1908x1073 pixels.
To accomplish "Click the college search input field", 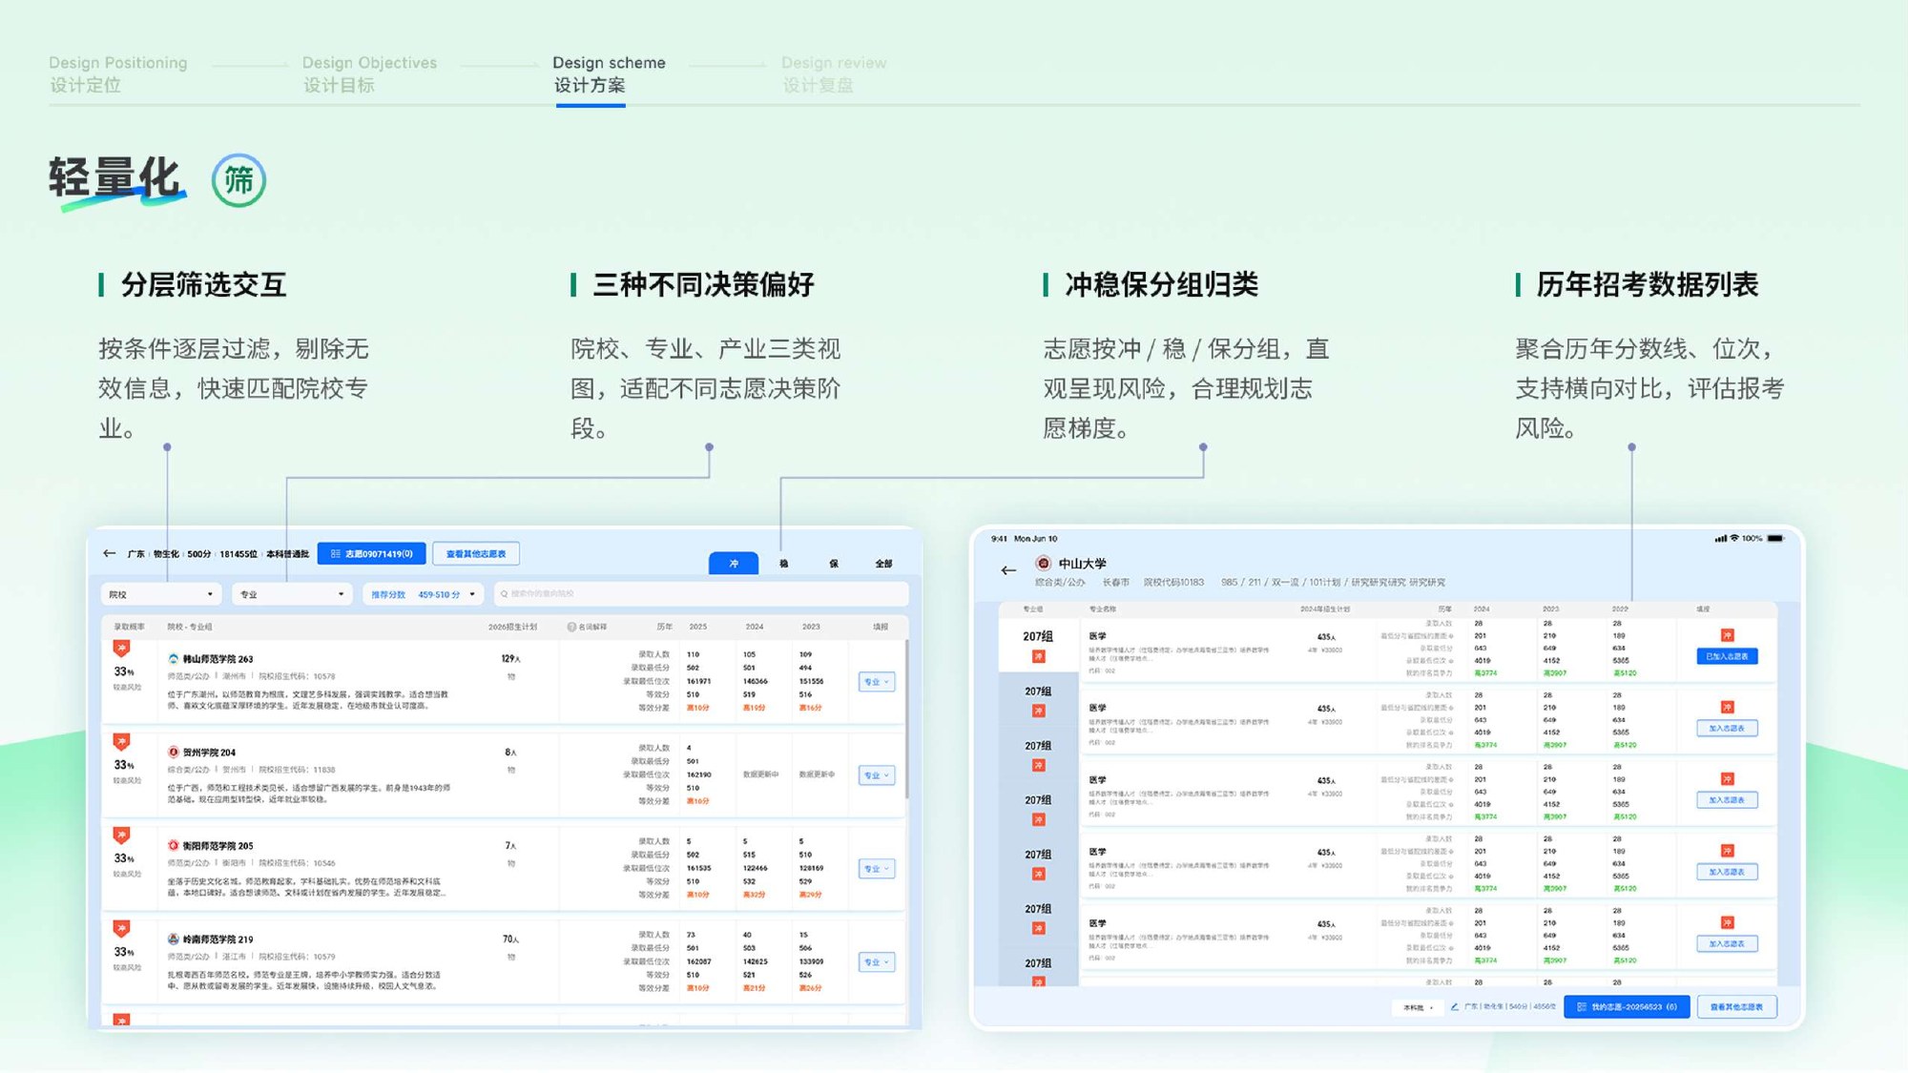I will 701,593.
